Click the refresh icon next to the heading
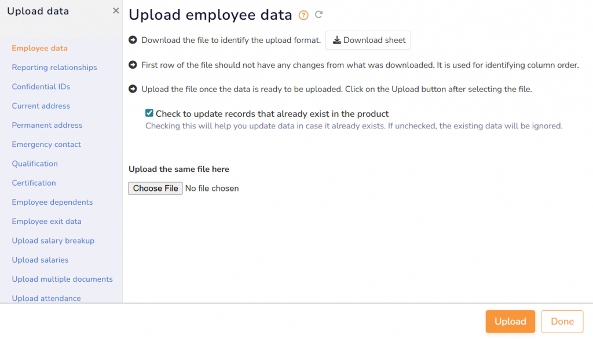This screenshot has height=339, width=593. pyautogui.click(x=319, y=15)
